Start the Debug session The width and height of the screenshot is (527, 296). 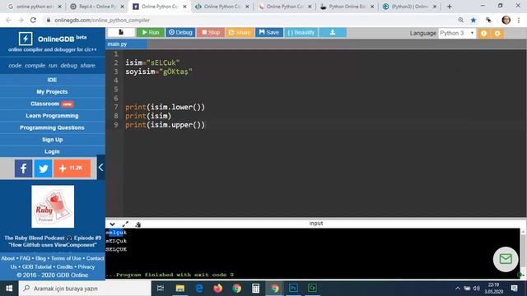180,32
